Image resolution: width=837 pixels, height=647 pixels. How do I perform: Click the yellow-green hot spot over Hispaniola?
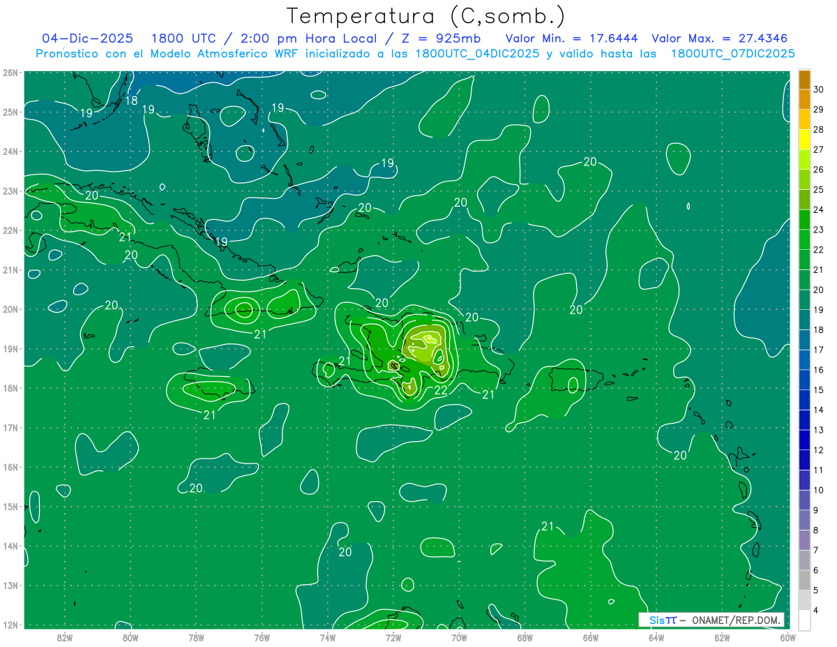point(427,345)
